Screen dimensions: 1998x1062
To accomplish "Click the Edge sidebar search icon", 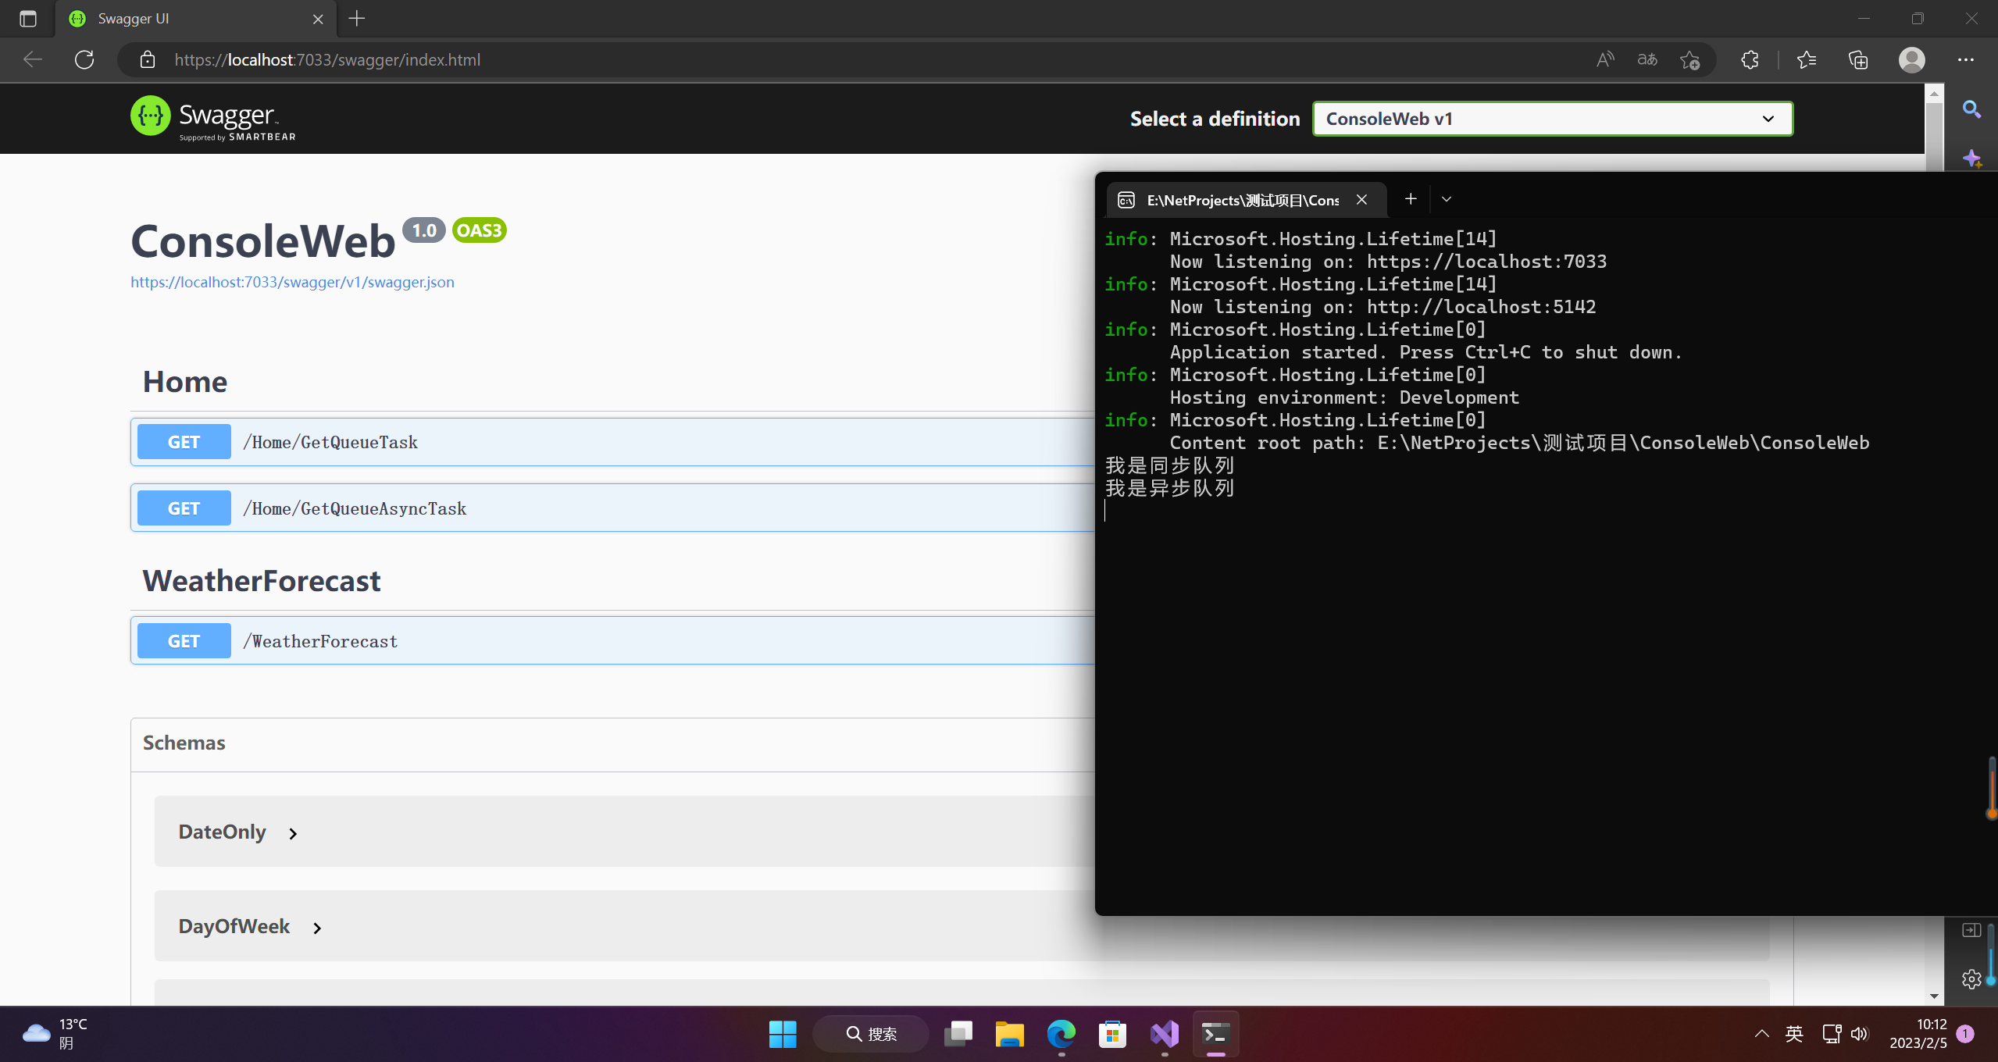I will pos(1971,109).
